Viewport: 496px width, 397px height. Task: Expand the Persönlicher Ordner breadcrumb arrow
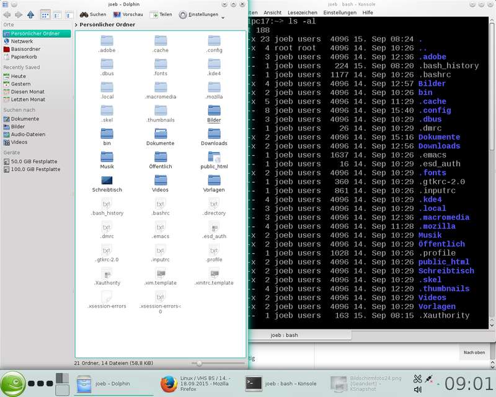coord(76,25)
